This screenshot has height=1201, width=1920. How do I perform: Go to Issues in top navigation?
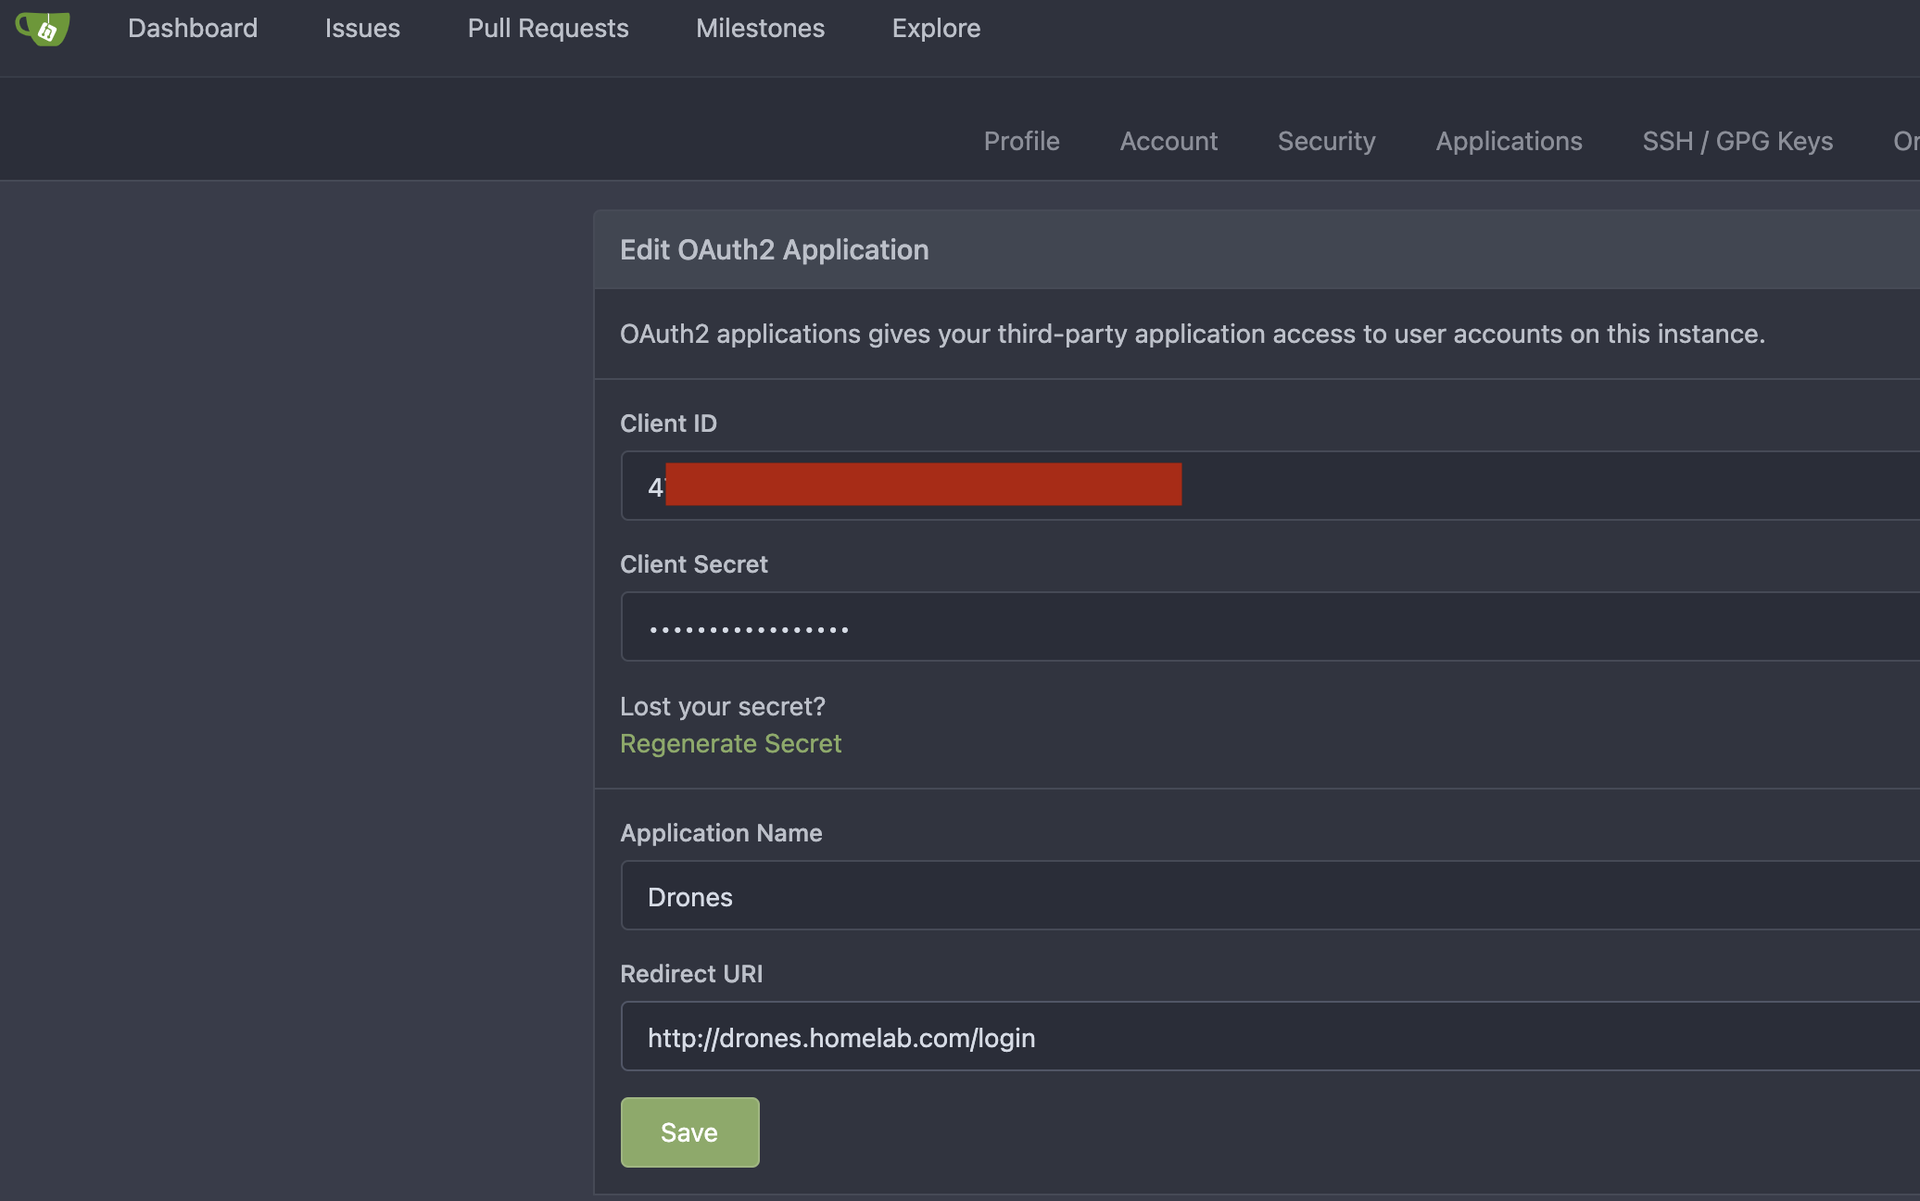point(362,29)
